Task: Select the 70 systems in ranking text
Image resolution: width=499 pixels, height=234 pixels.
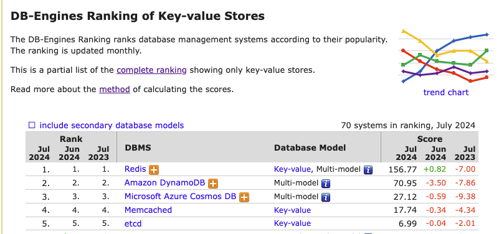Action: click(x=408, y=126)
